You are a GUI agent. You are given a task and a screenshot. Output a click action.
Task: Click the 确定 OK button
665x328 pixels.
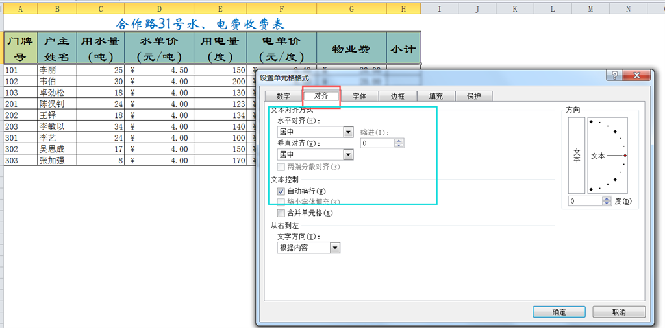pos(559,312)
